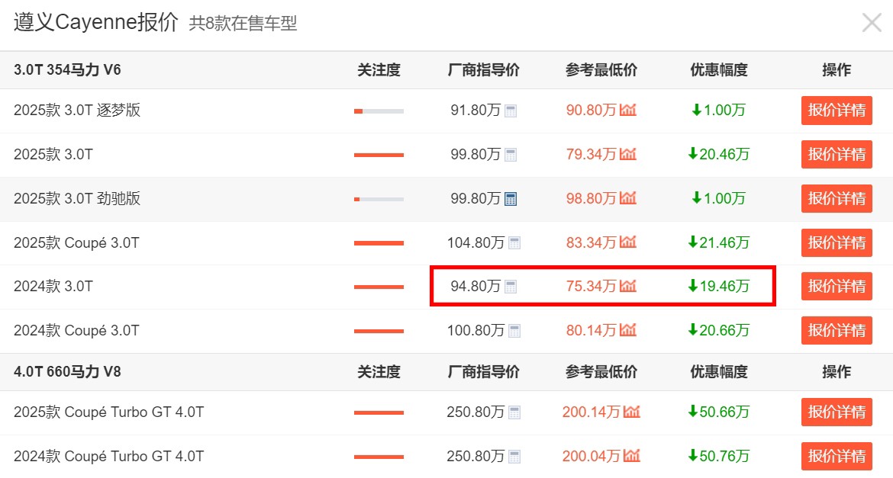Screen dimensions: 893x478
Task: Click 报价详情 for 2024款 Coupé 3.0T
Action: (x=837, y=330)
